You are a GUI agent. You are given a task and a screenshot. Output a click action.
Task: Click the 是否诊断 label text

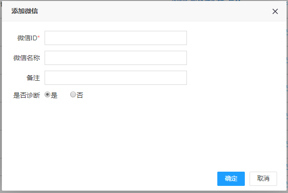(27, 95)
